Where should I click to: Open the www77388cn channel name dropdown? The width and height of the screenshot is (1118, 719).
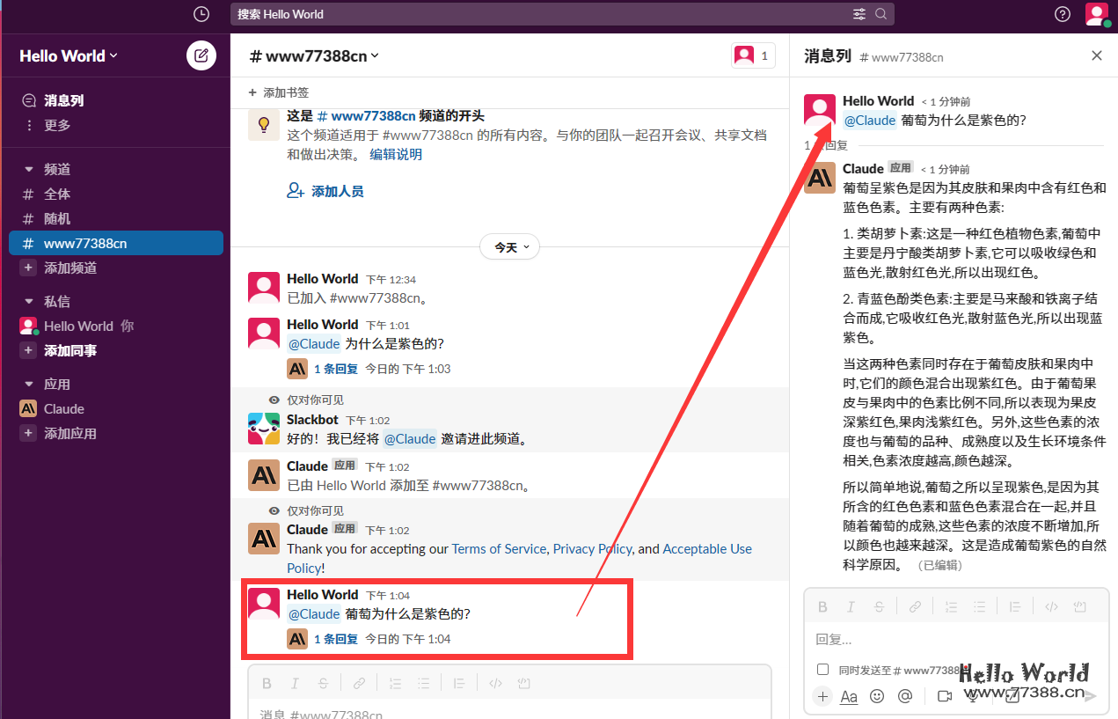(x=313, y=55)
